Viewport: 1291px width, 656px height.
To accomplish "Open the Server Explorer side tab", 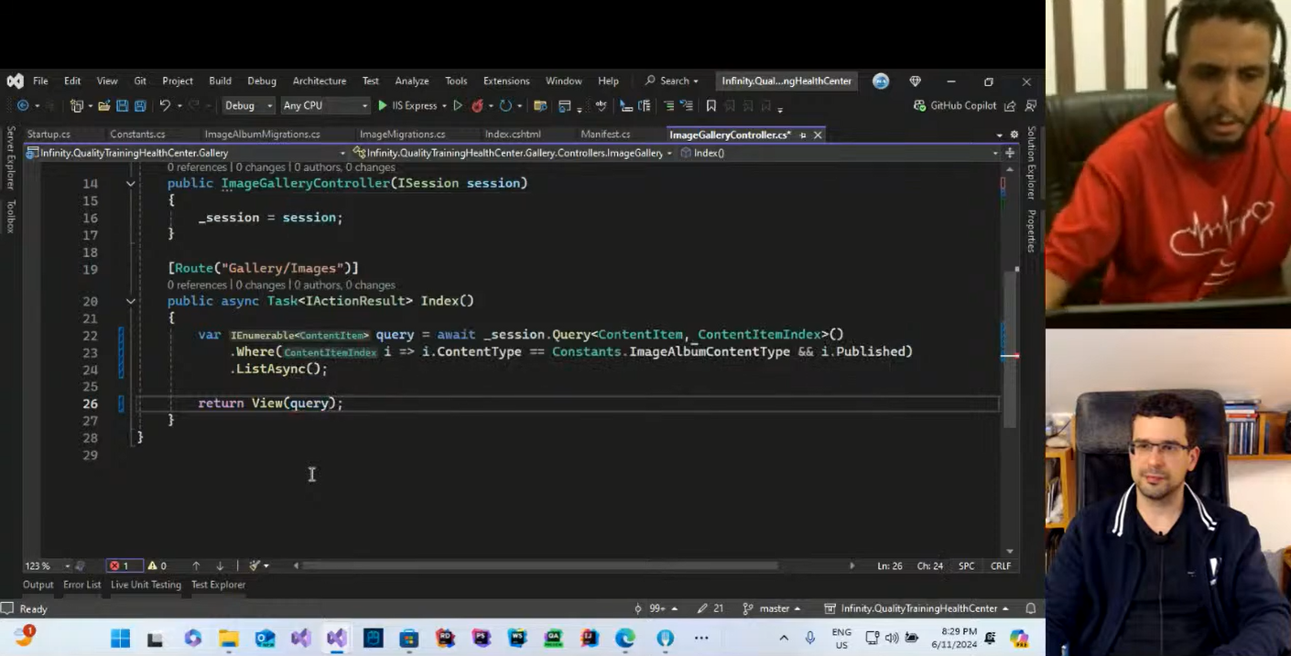I will coord(11,158).
